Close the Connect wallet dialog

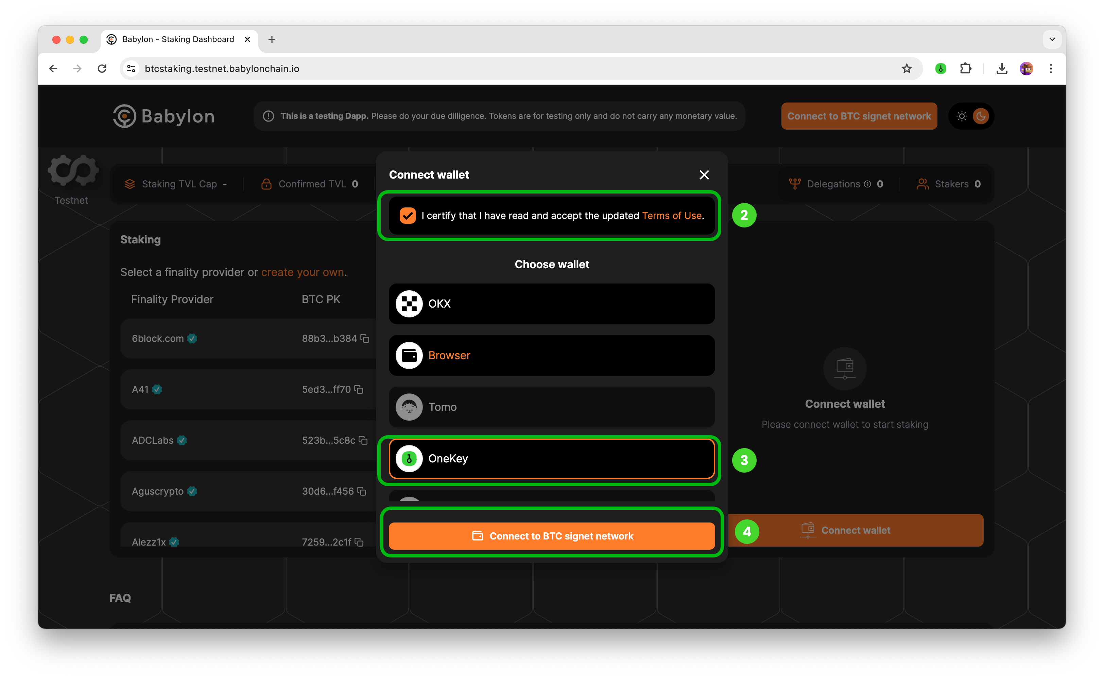click(x=704, y=175)
